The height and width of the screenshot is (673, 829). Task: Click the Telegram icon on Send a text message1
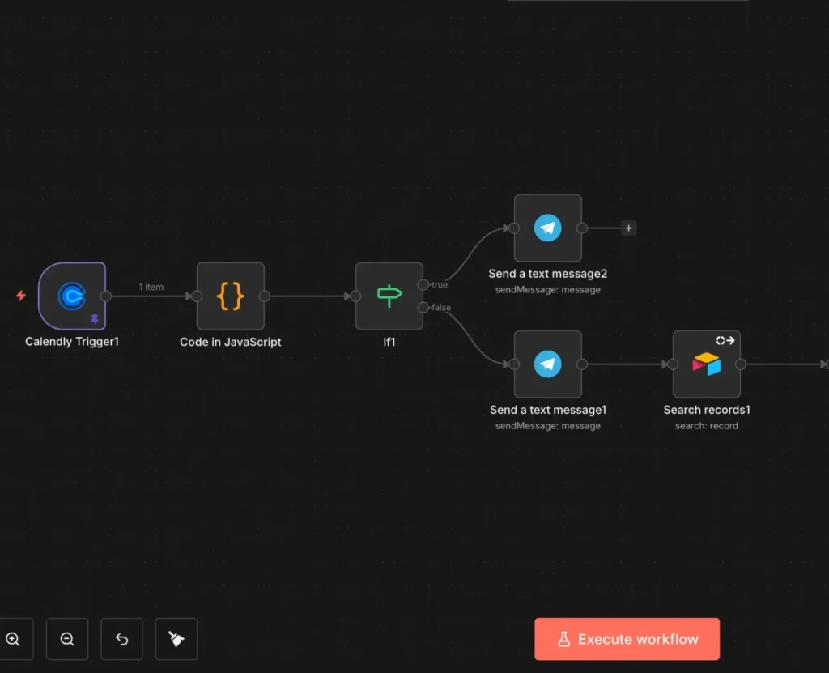point(548,364)
